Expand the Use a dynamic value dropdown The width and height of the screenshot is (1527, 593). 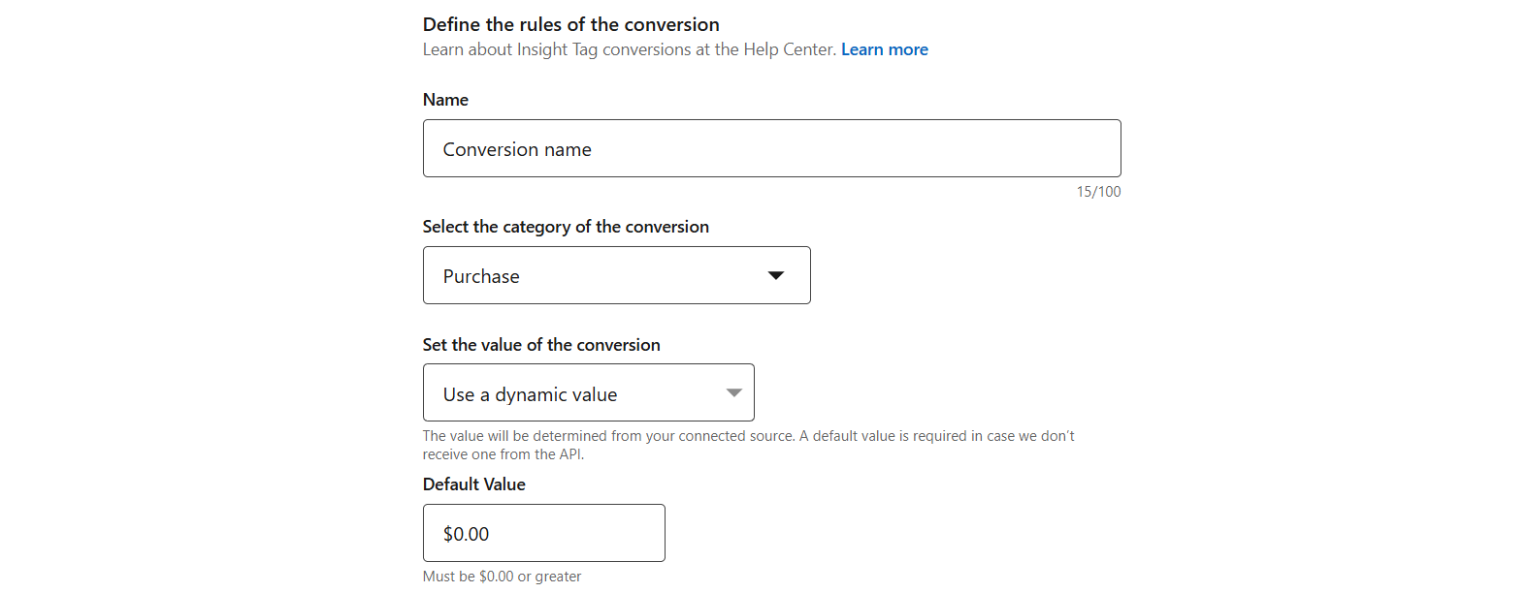588,392
